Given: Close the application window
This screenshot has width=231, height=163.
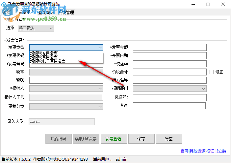Looking at the screenshot, I should (x=223, y=4).
